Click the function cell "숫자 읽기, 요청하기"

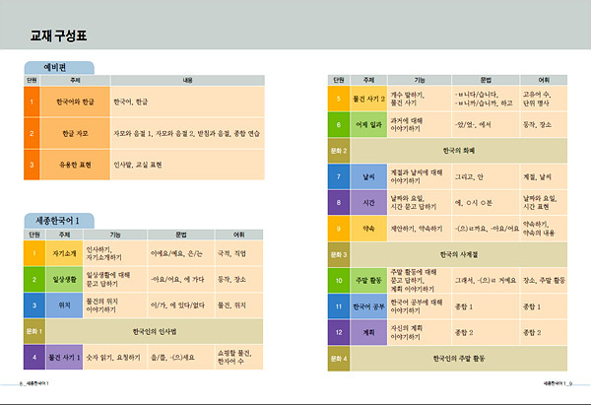[115, 357]
